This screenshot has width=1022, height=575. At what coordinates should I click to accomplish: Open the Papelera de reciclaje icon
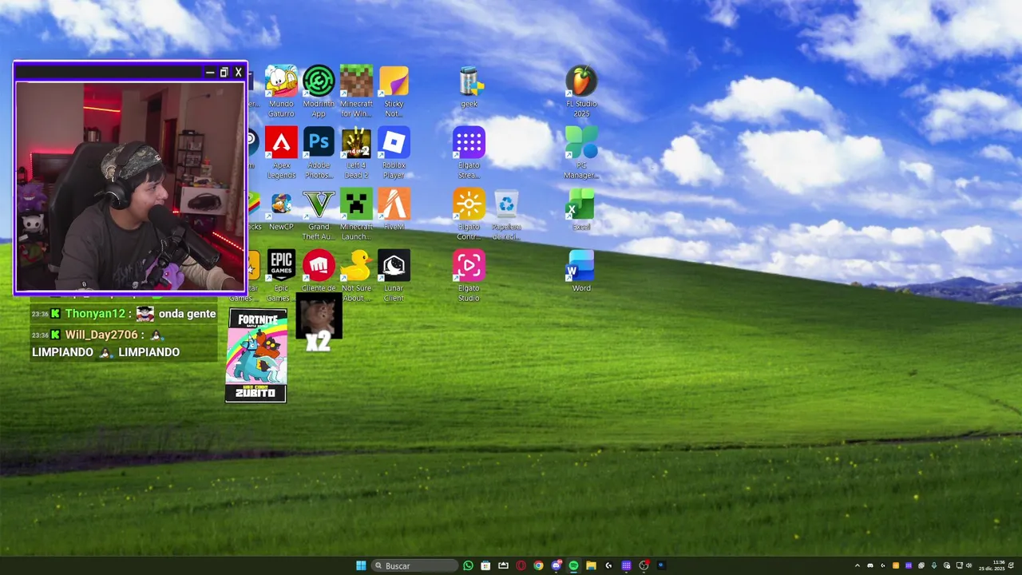(506, 214)
